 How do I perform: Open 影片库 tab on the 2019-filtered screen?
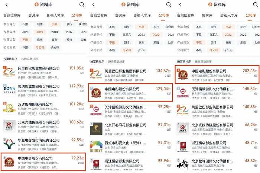point(34,16)
